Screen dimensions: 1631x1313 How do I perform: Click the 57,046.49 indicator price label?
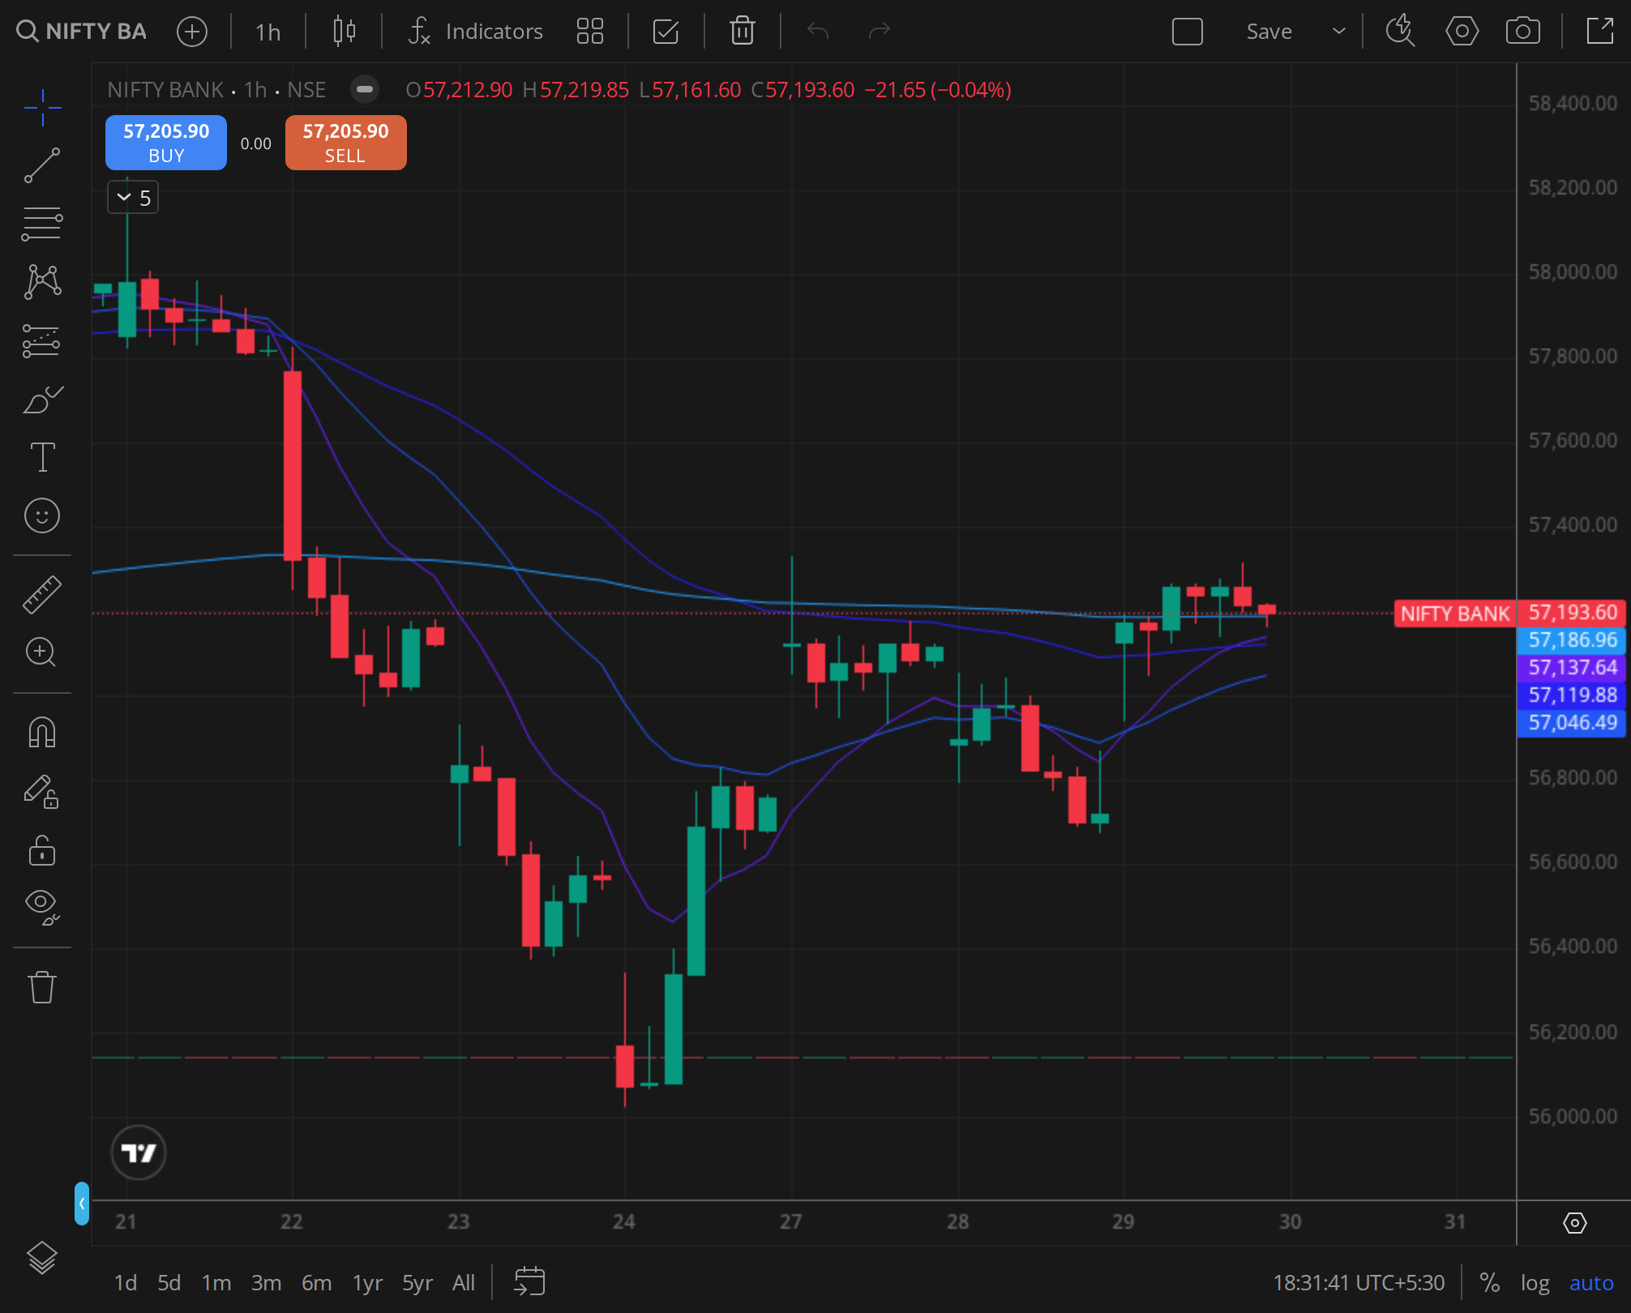(x=1572, y=723)
